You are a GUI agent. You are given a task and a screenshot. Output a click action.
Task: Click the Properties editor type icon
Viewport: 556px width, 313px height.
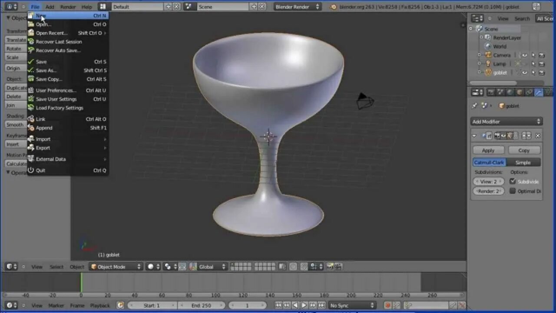tap(477, 92)
